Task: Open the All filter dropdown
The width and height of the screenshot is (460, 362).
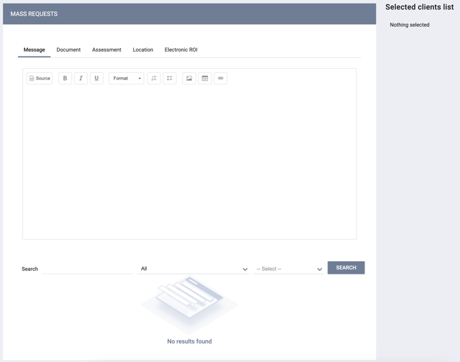Action: click(x=193, y=269)
